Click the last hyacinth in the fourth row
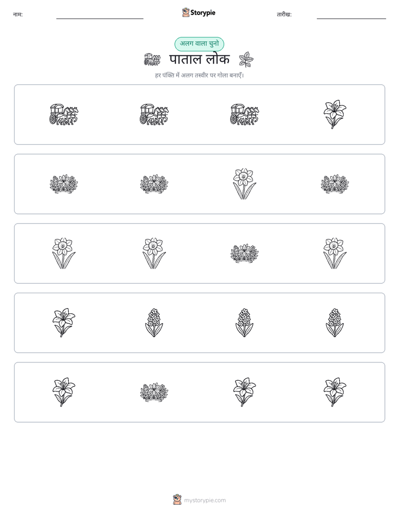 point(335,323)
